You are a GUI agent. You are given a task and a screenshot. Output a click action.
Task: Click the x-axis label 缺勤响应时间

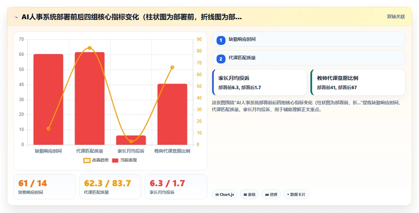[48, 151]
